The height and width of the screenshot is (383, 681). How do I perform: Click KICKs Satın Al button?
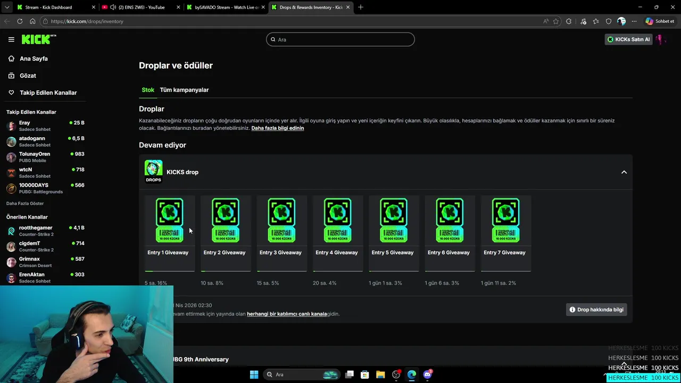click(628, 39)
